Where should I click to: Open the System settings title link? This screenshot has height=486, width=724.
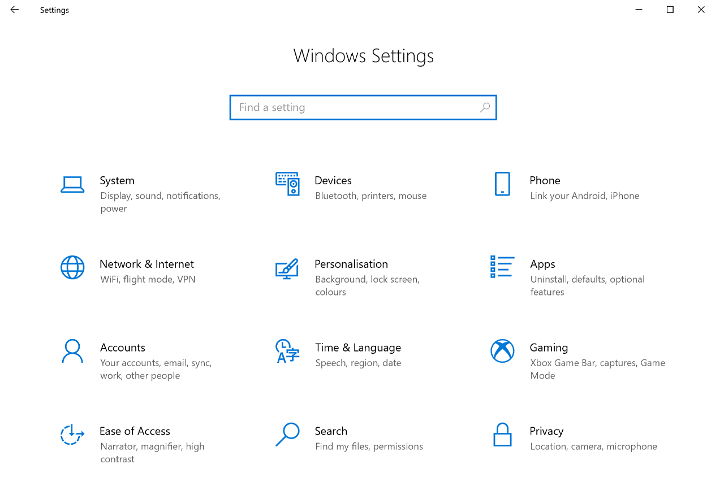pyautogui.click(x=117, y=180)
